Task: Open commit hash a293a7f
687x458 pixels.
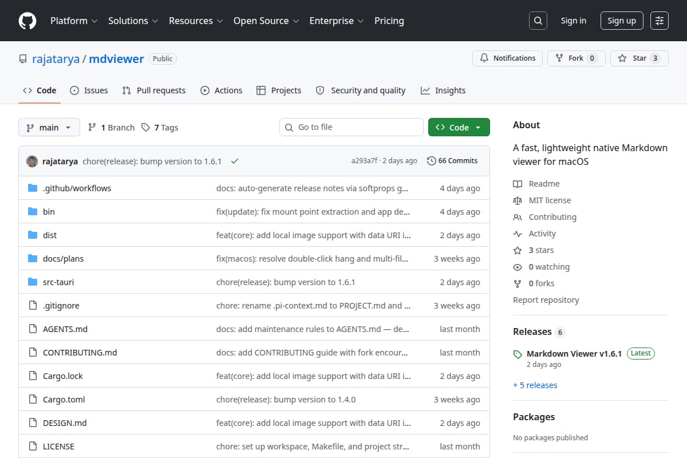Action: (365, 161)
